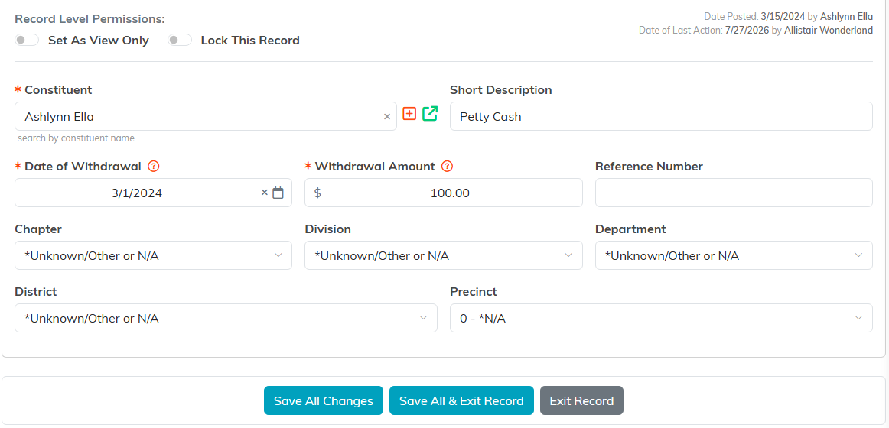Show help for Withdrawal Amount

point(447,167)
